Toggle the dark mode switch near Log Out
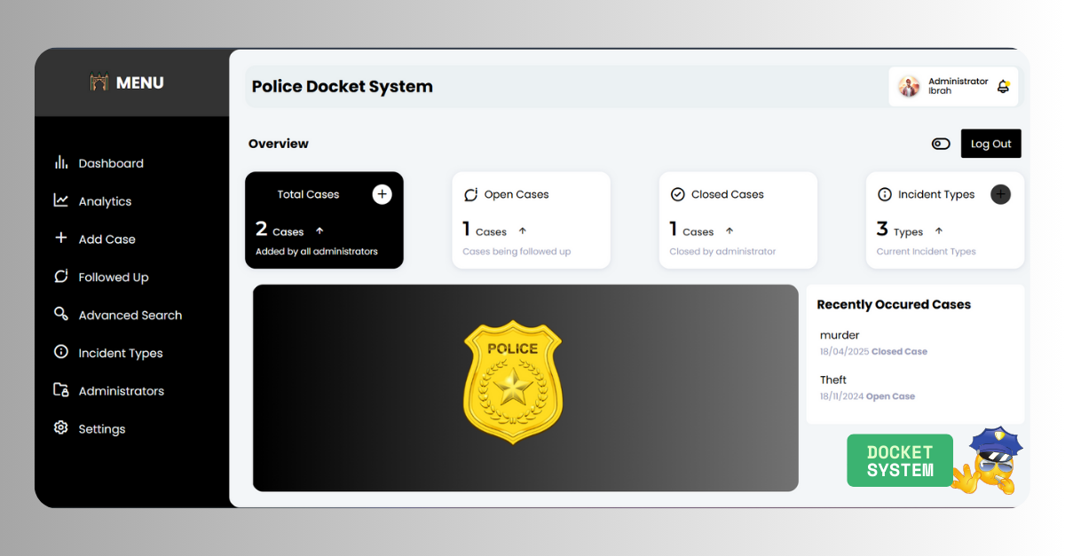This screenshot has width=1065, height=556. click(941, 143)
